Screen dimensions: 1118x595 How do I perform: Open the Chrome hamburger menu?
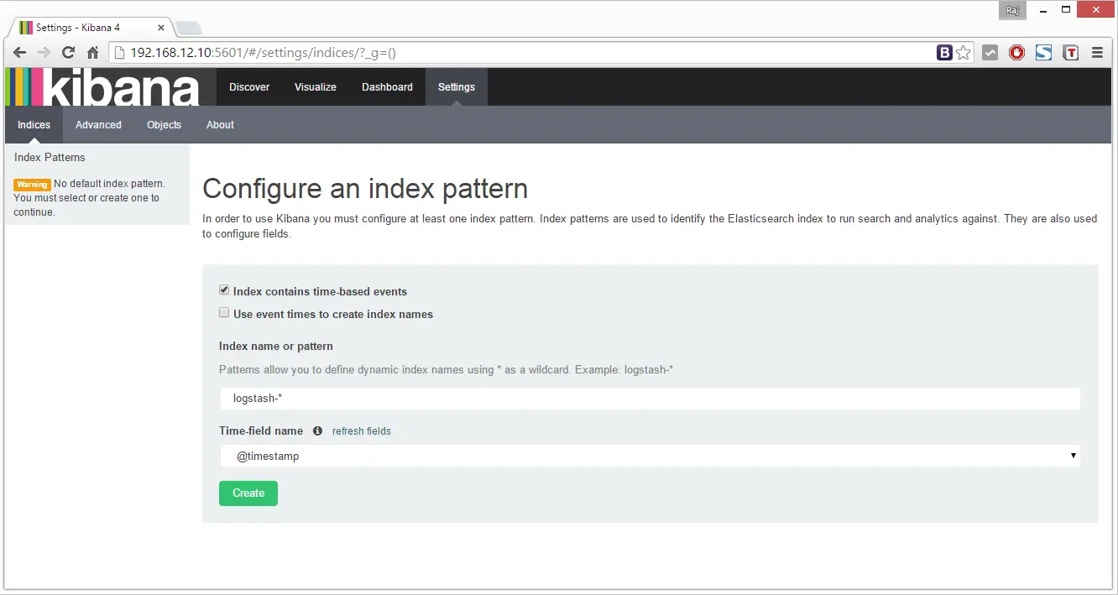click(1097, 53)
